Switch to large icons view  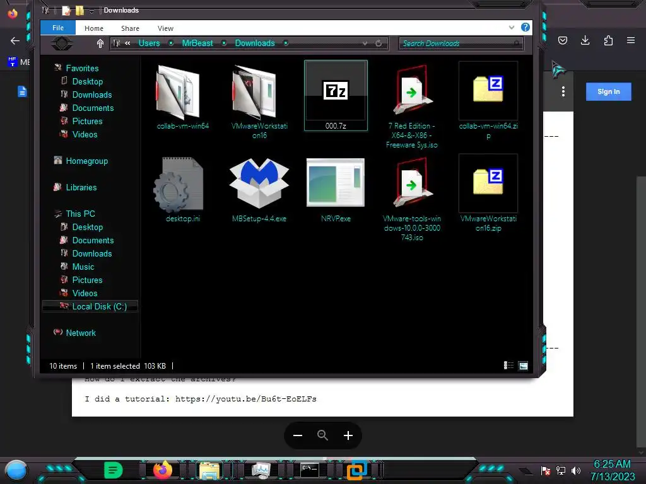point(523,366)
